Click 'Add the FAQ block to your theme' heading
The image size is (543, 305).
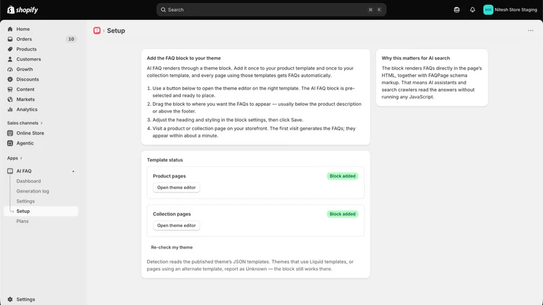coord(183,58)
